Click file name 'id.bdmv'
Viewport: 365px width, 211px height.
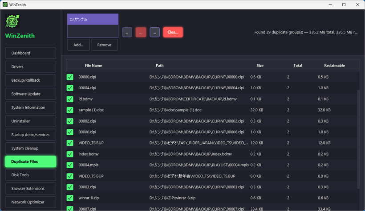coord(85,99)
